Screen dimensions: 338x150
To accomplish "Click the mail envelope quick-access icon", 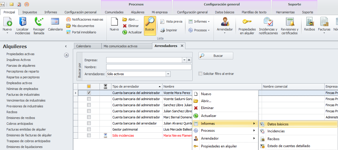I will point(11,4).
